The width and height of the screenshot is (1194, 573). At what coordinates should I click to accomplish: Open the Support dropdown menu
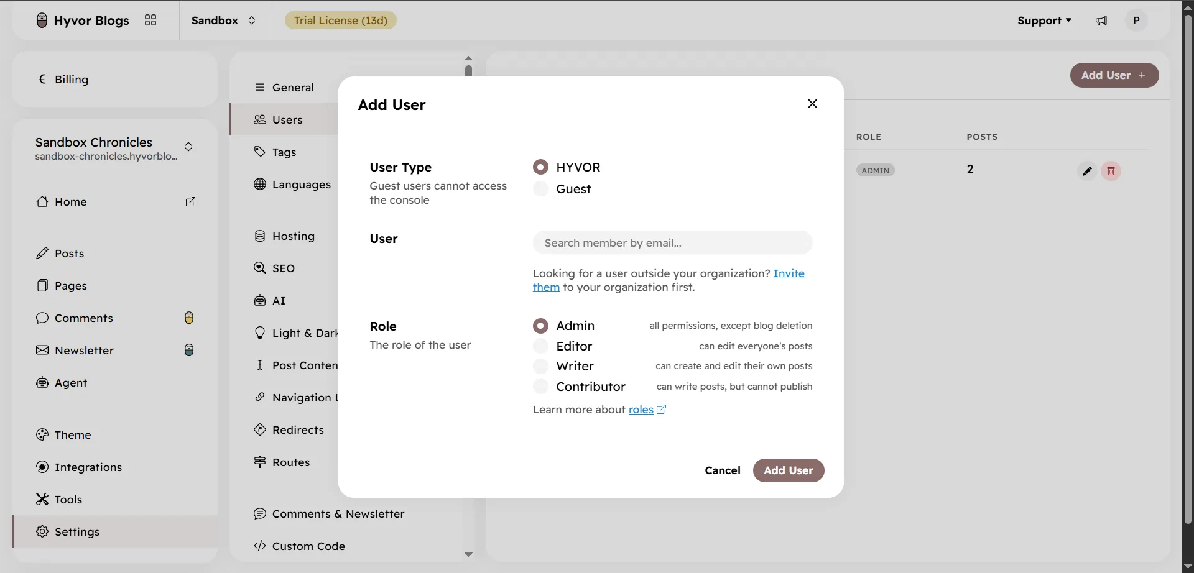(1044, 21)
